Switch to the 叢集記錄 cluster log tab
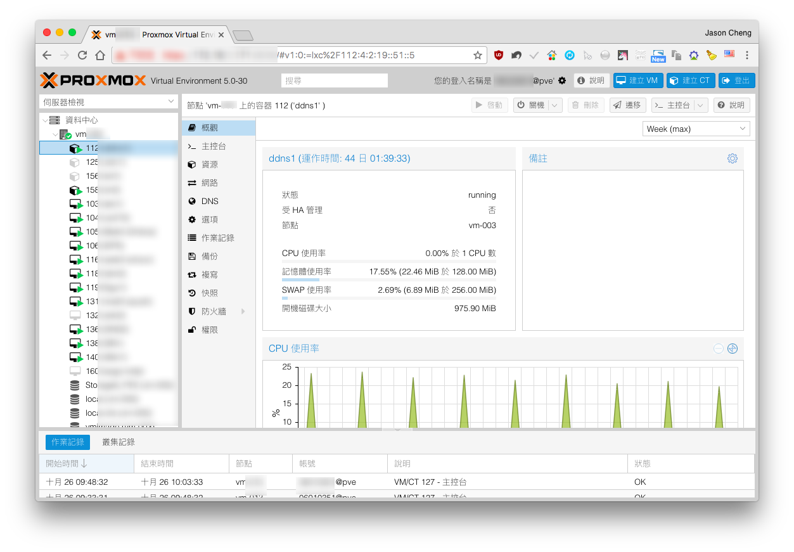This screenshot has height=552, width=794. click(118, 442)
